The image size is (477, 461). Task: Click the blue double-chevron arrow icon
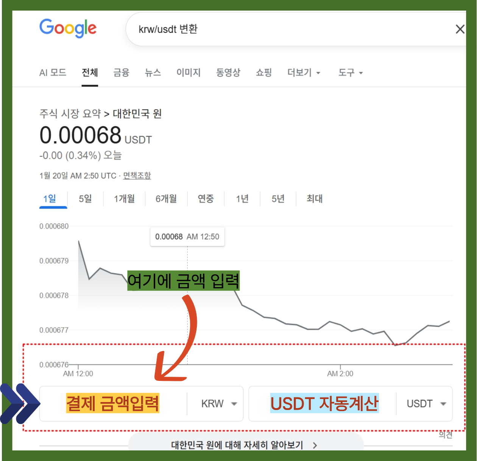pos(20,404)
